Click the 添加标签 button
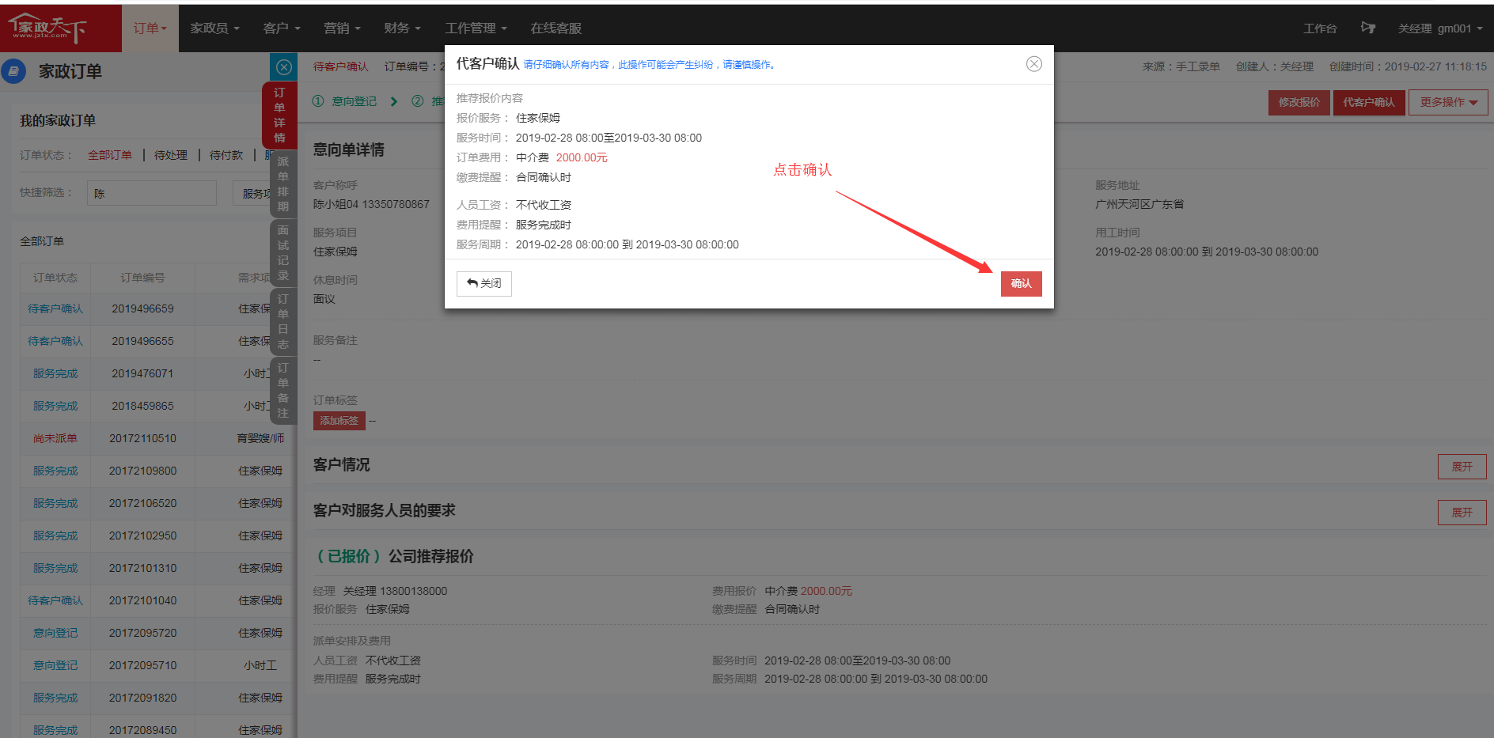Screen dimensions: 1494x738 [x=339, y=421]
